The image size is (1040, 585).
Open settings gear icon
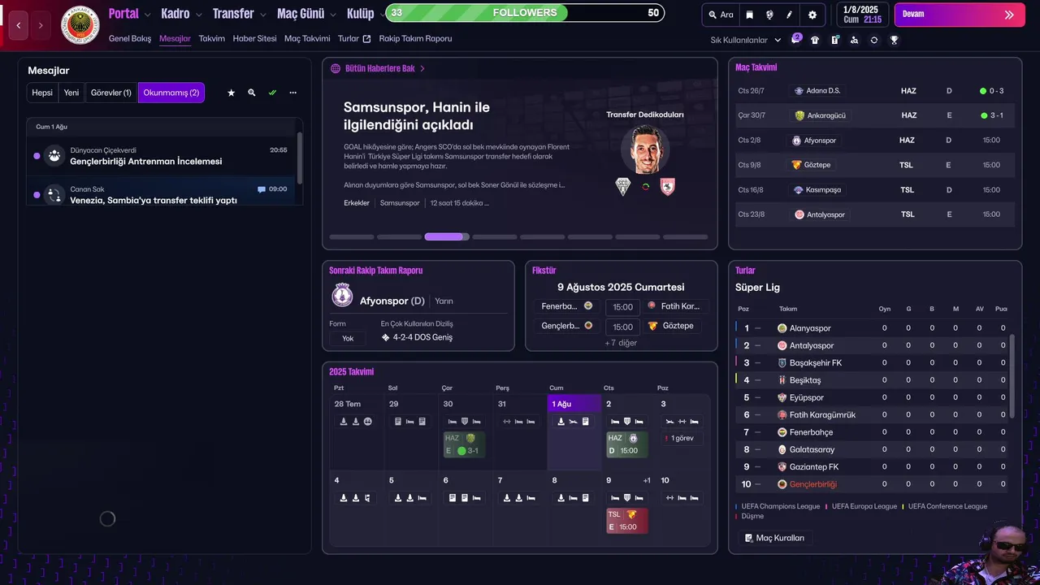(x=812, y=15)
